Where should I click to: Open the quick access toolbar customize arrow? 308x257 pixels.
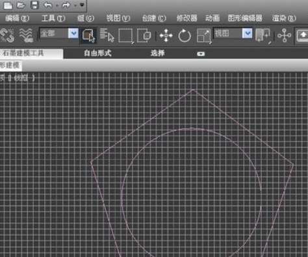pyautogui.click(x=82, y=5)
